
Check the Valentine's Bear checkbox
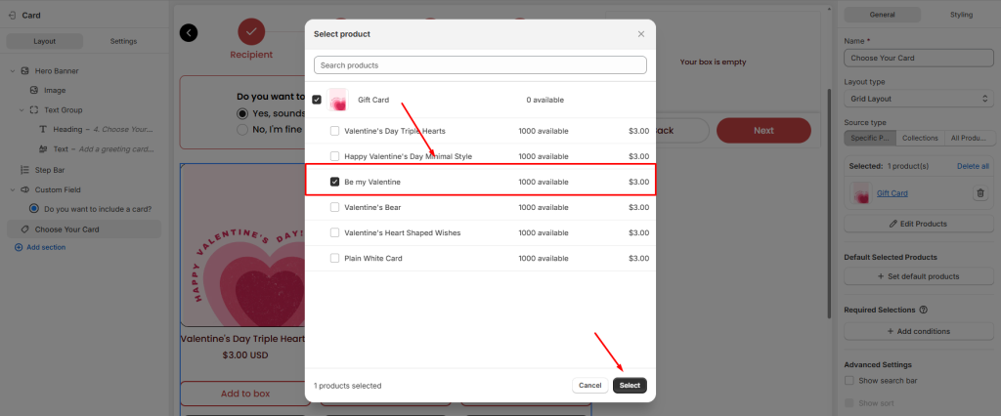[x=335, y=207]
